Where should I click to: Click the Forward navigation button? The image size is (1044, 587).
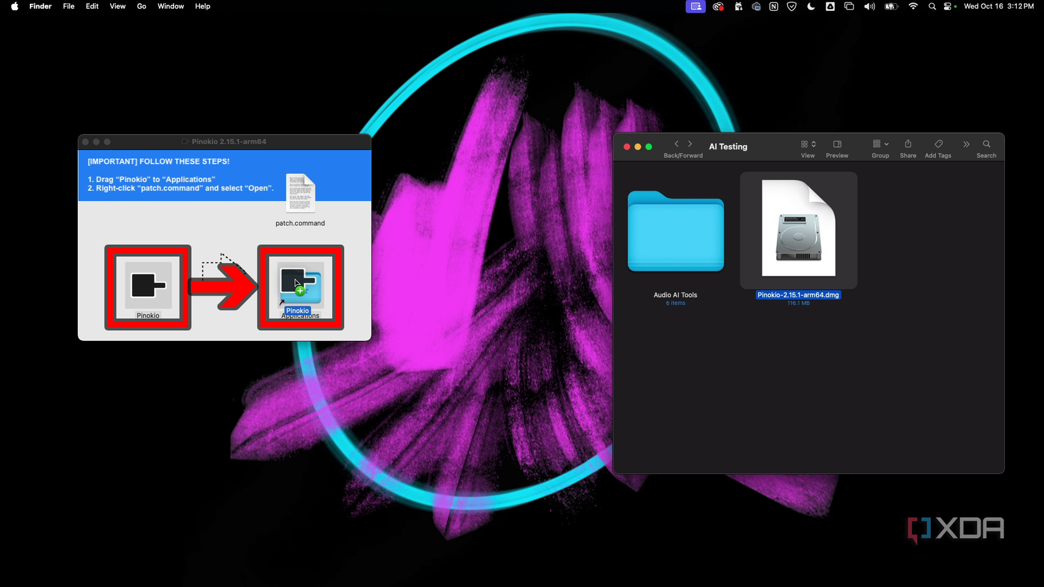point(690,144)
